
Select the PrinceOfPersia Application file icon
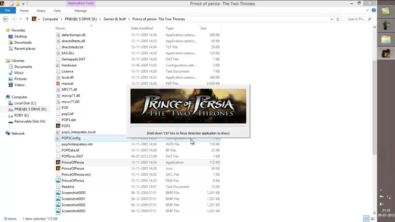pyautogui.click(x=58, y=162)
